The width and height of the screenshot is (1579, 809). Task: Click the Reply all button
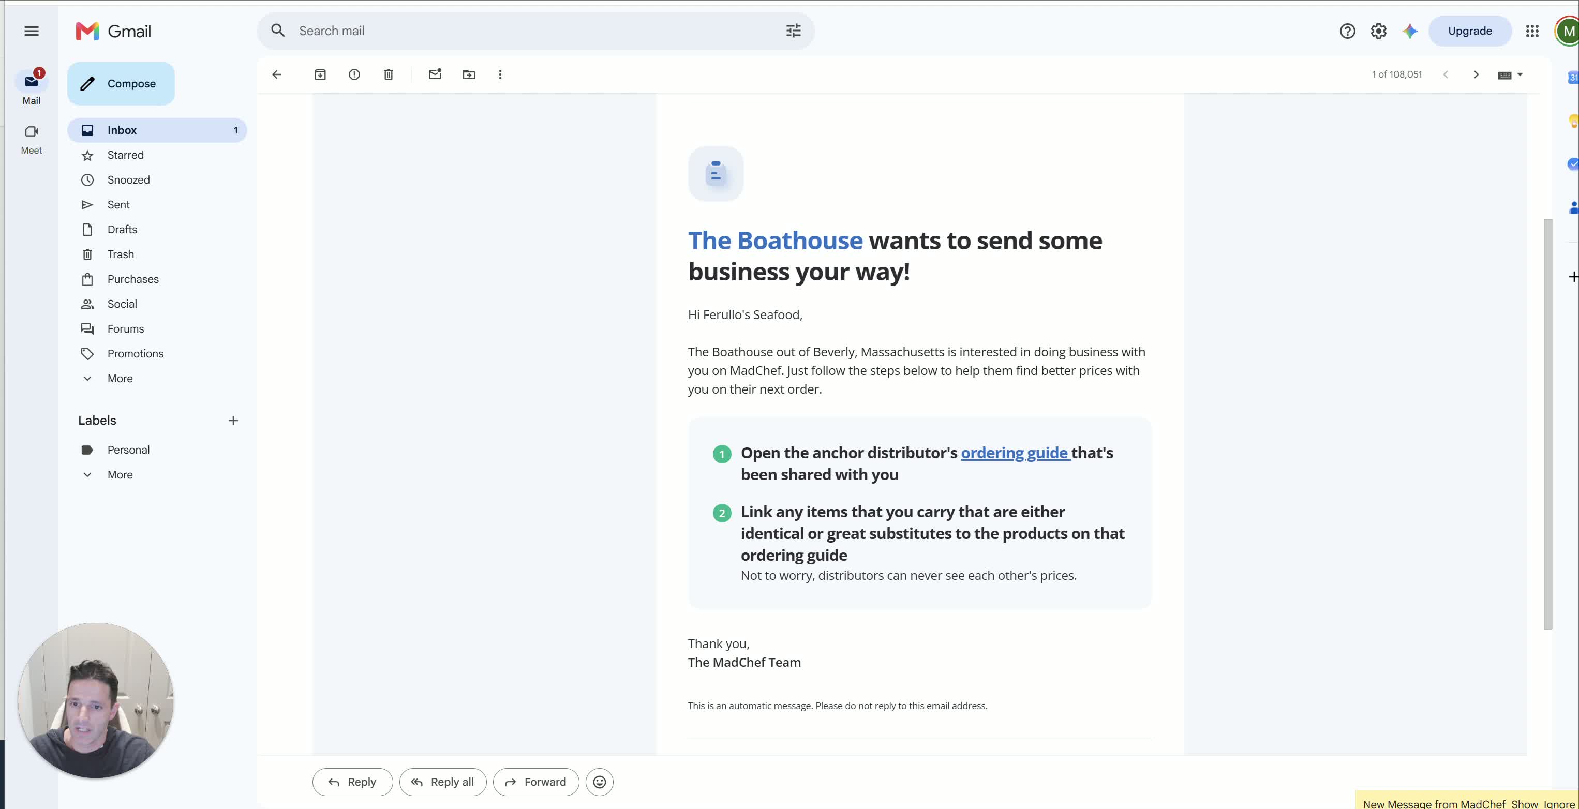(442, 782)
